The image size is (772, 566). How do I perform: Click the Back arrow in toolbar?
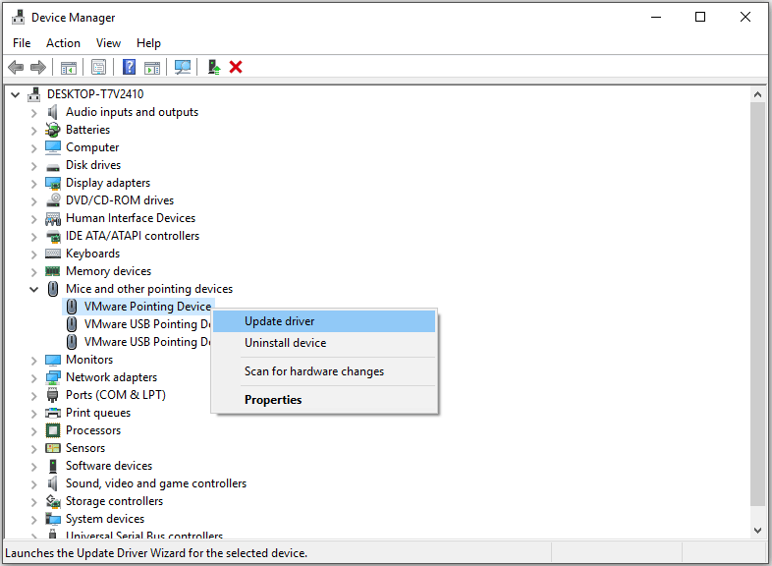coord(16,67)
